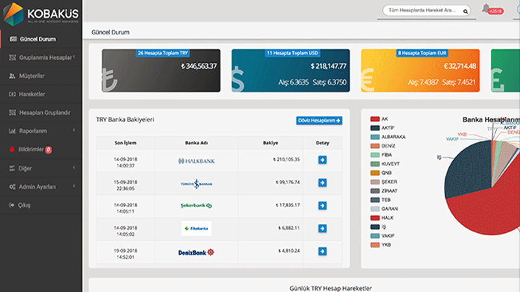The height and width of the screenshot is (292, 520).
Task: Open the top bar notification bell
Action: (486, 8)
